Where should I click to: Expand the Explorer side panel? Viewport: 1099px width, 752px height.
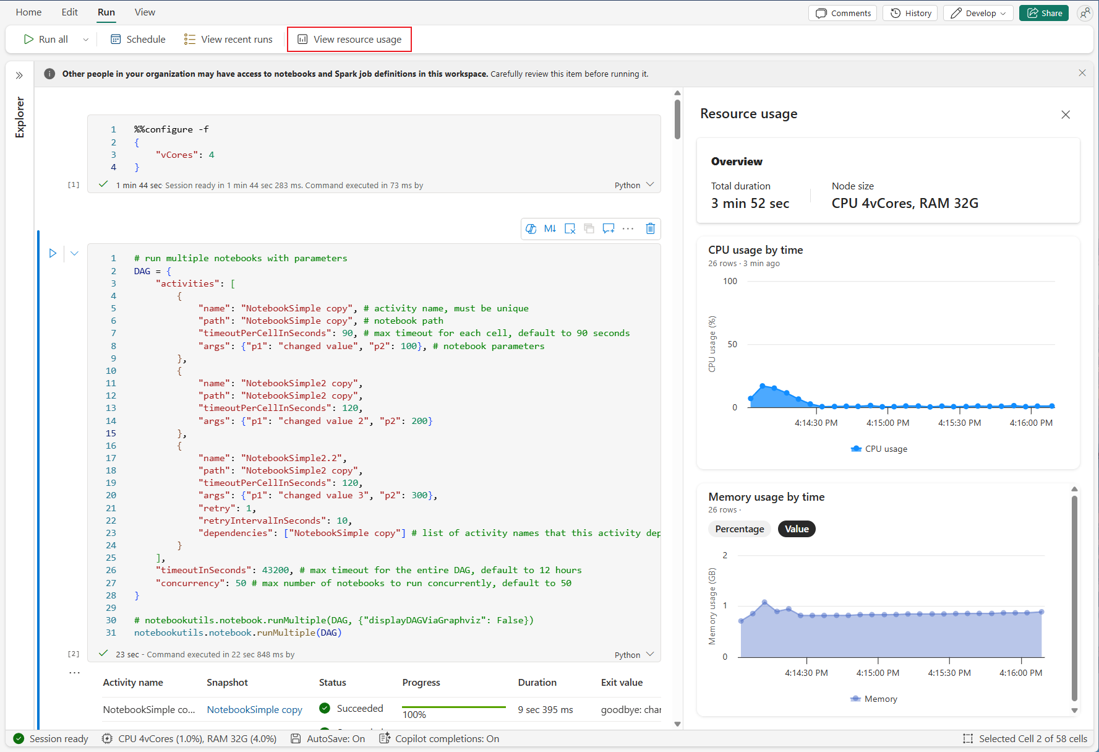pyautogui.click(x=19, y=76)
